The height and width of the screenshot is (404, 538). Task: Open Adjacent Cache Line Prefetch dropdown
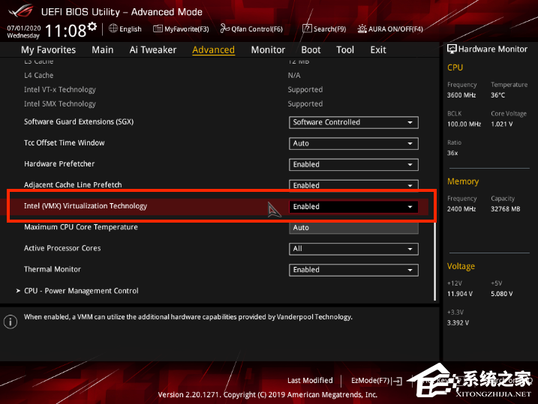[x=353, y=185]
